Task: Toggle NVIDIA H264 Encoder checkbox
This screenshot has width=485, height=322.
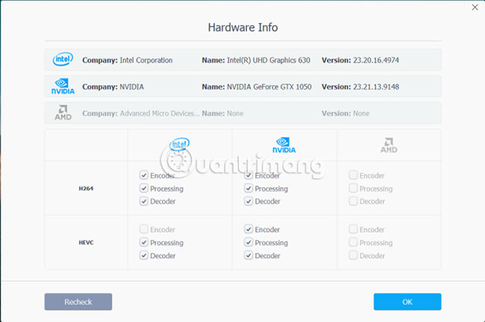Action: pos(248,175)
